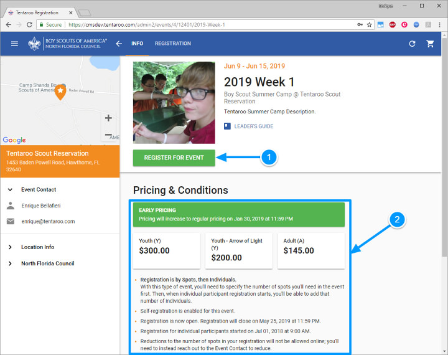Click the blue globe extension icon
Viewport: 448px width, 355px height.
(x=416, y=25)
